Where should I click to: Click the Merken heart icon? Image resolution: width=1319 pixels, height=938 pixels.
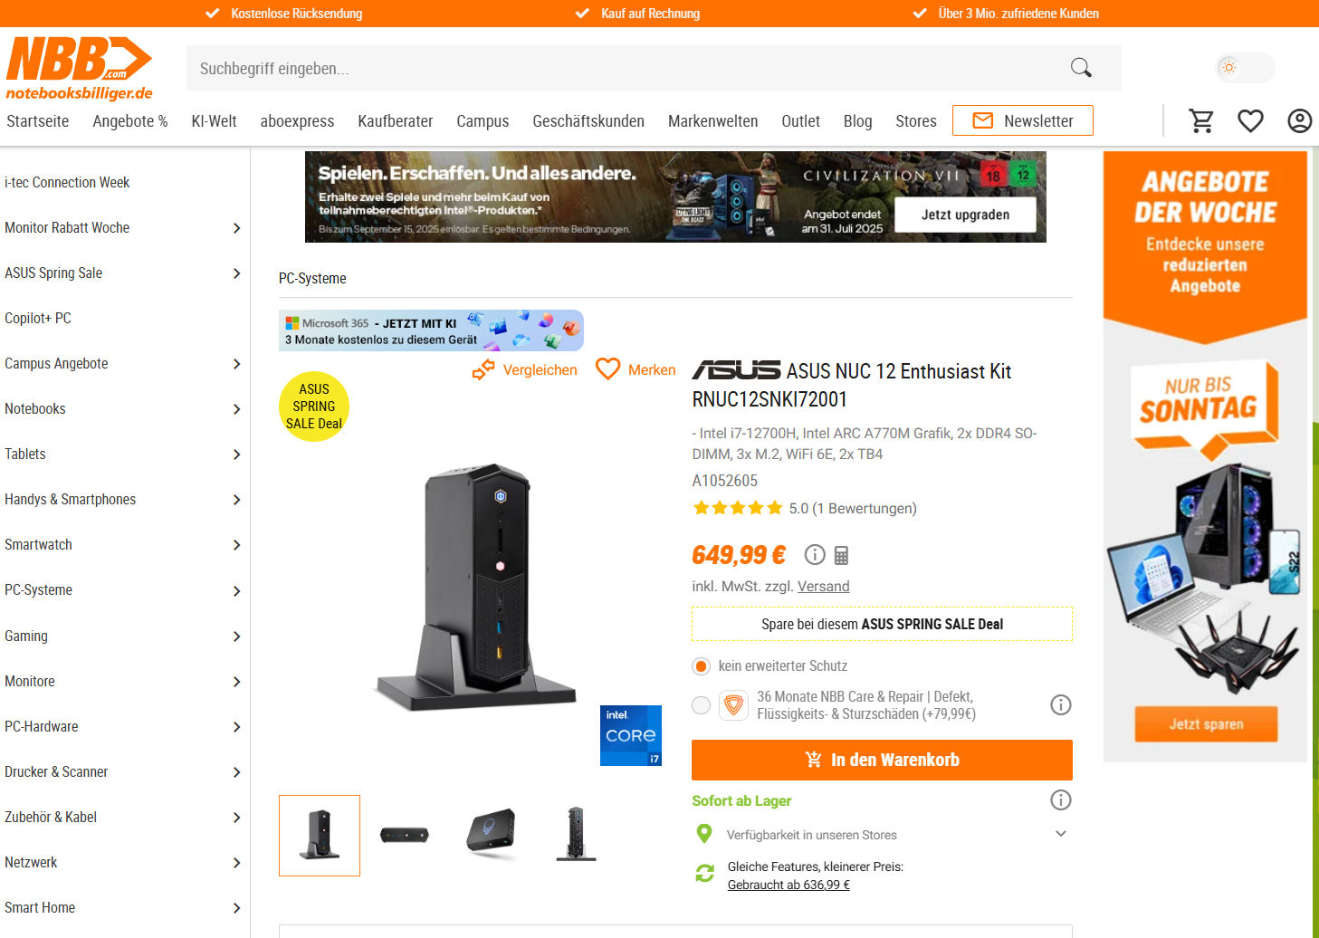coord(607,369)
